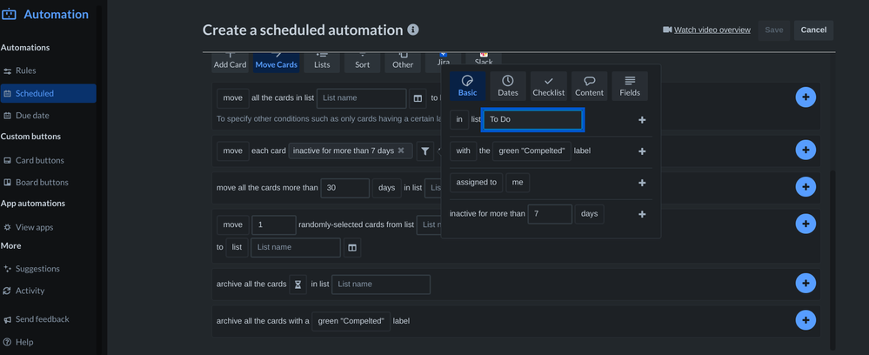Click the List name field after 'to list'
869x355 pixels.
296,247
